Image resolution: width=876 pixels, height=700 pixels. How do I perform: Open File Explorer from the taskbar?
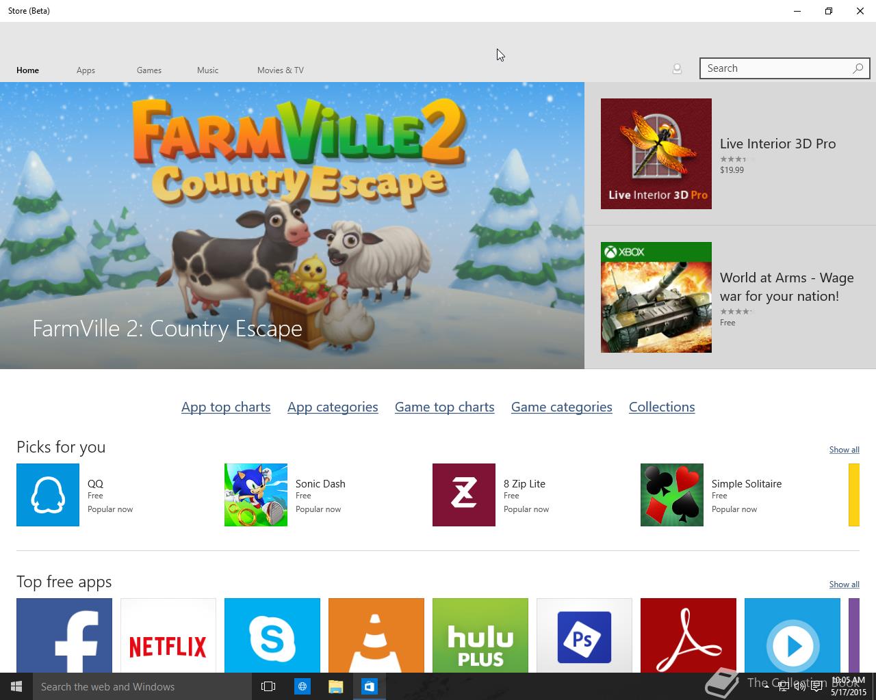click(x=335, y=686)
